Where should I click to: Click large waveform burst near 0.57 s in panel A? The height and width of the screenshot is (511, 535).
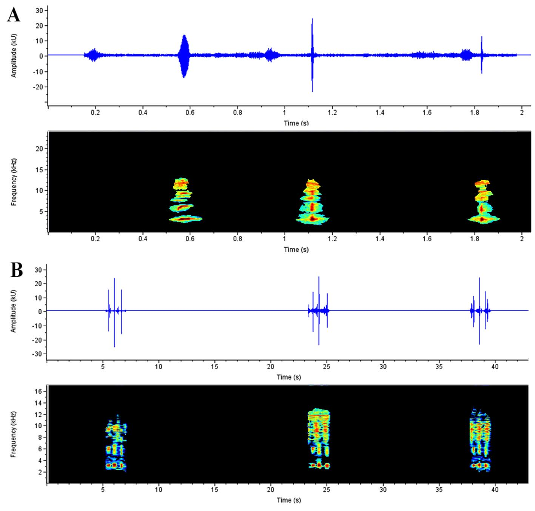pos(184,56)
